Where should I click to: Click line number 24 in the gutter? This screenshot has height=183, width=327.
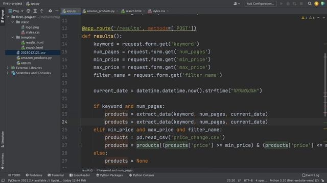coord(65,122)
